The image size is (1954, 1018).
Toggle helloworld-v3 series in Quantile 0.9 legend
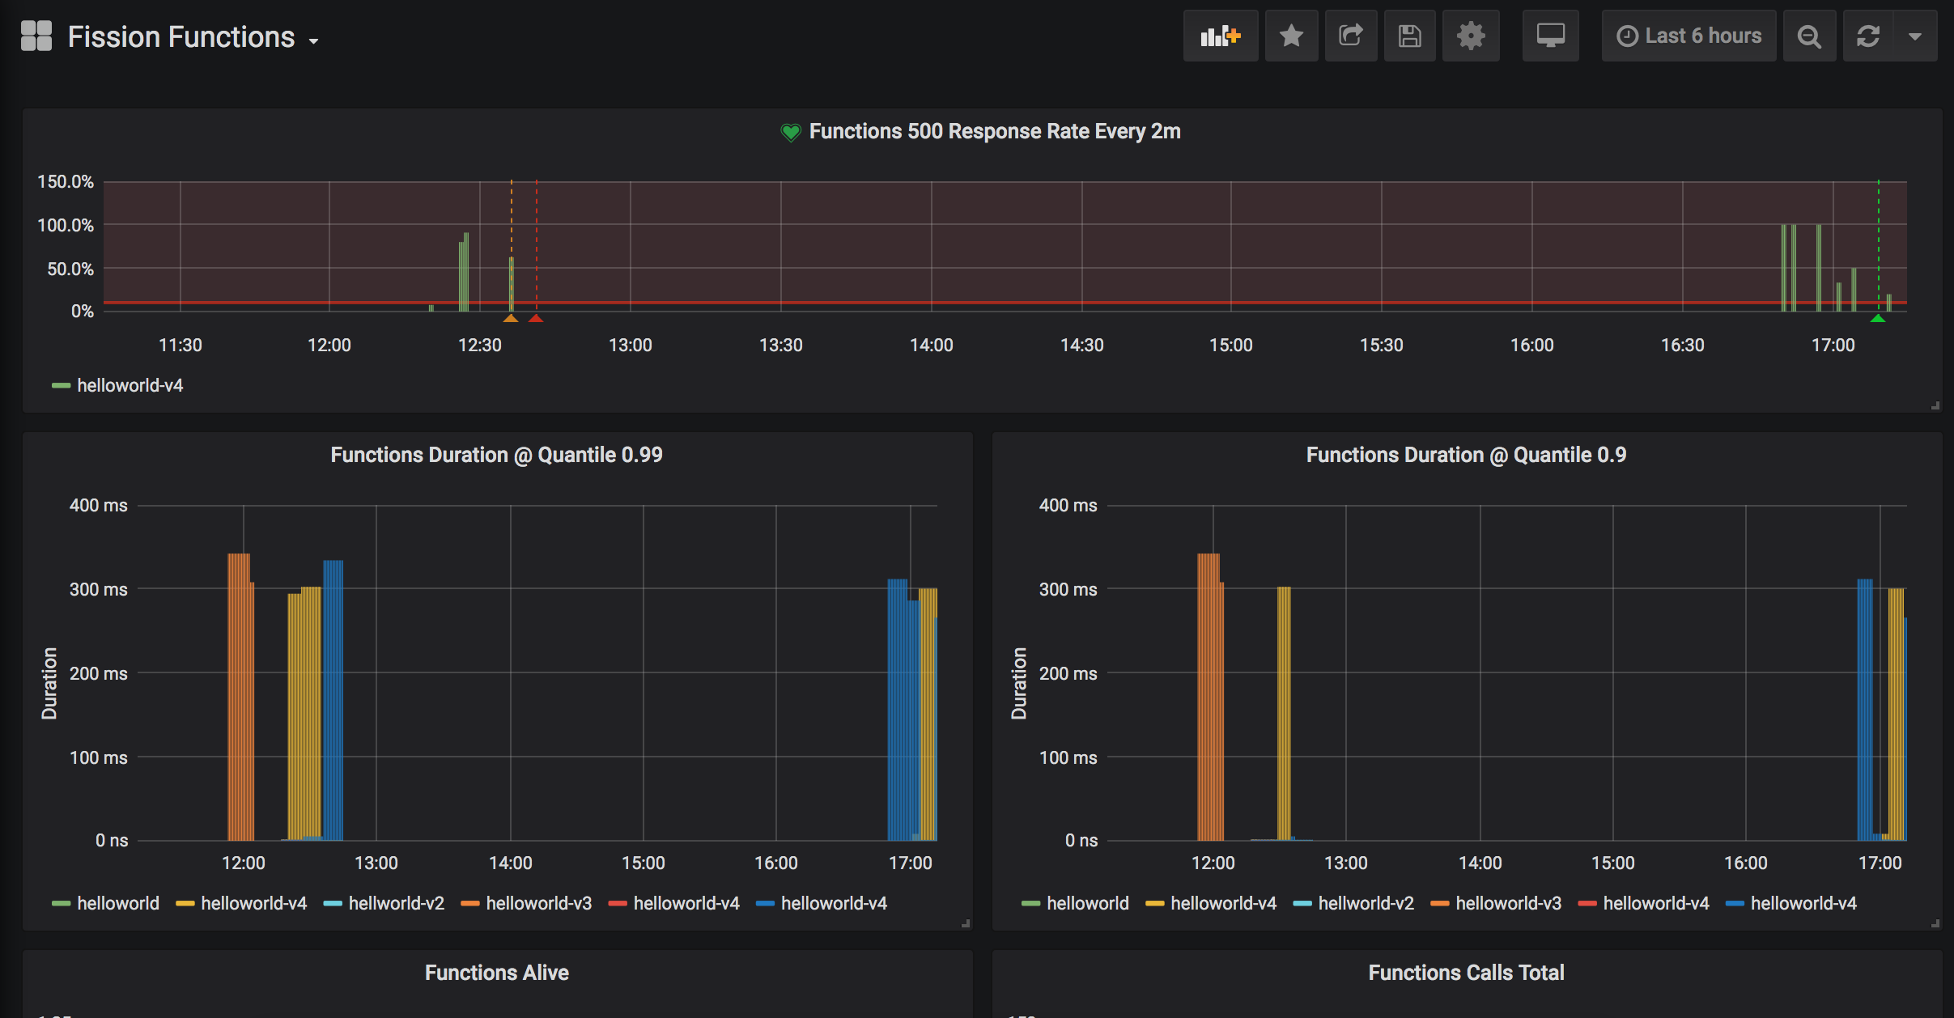pos(1507,903)
